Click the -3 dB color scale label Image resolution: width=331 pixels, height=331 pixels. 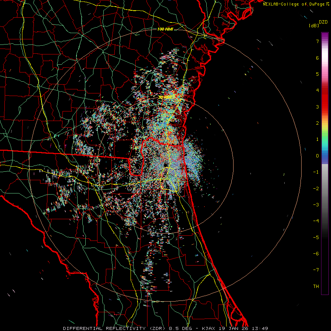point(316,204)
